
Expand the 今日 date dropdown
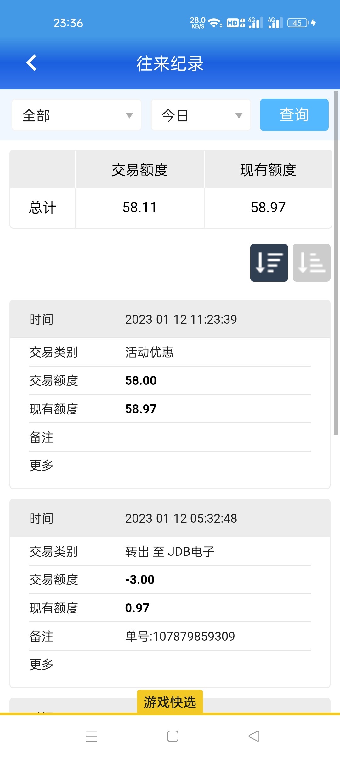pos(201,115)
